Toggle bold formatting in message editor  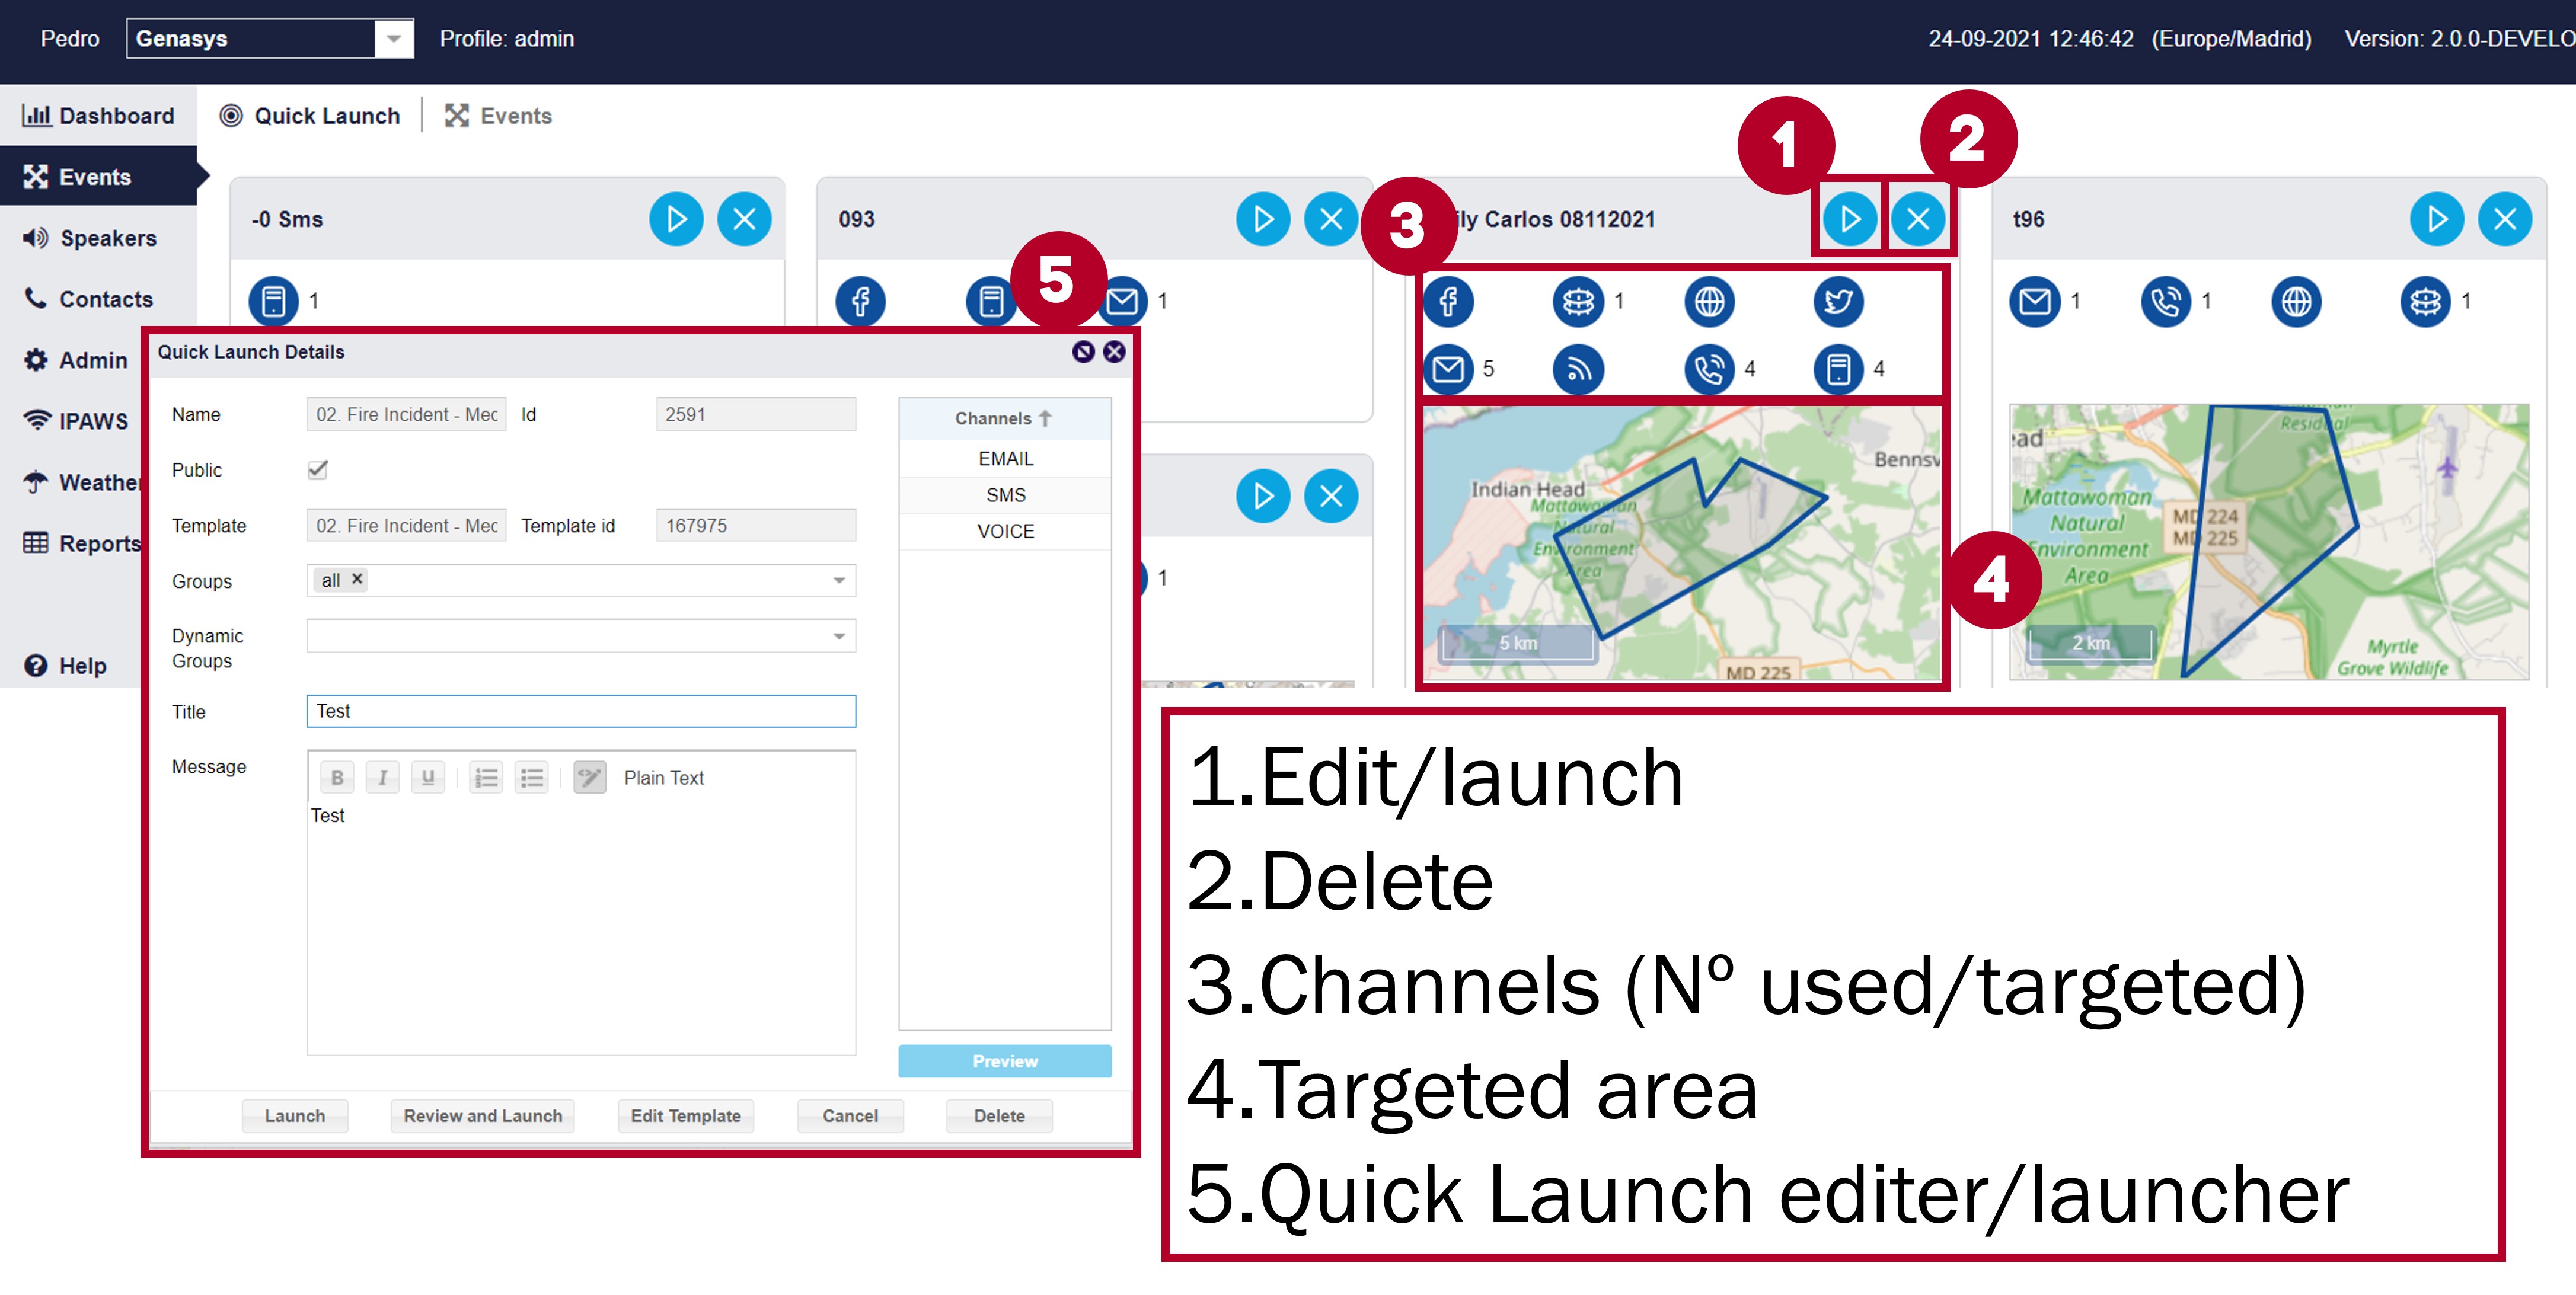[337, 777]
